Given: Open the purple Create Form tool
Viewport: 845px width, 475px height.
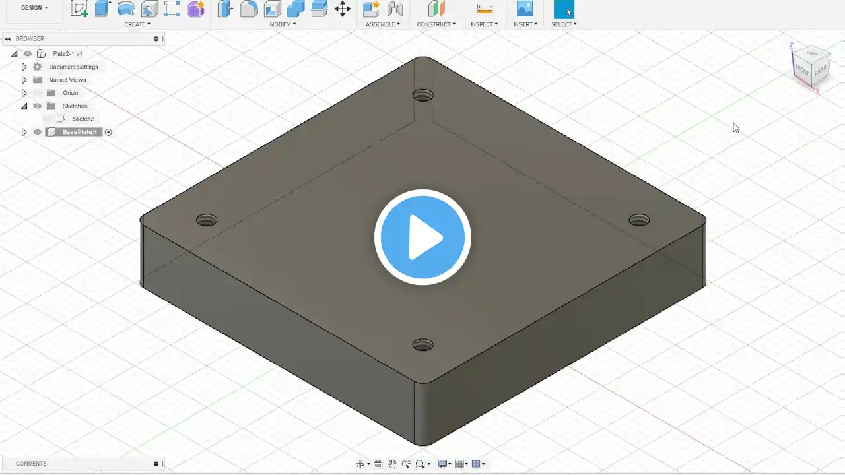Looking at the screenshot, I should point(195,9).
